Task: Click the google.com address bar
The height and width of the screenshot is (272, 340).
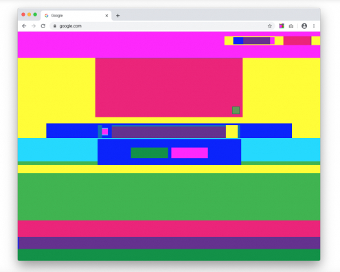Action: [x=162, y=26]
